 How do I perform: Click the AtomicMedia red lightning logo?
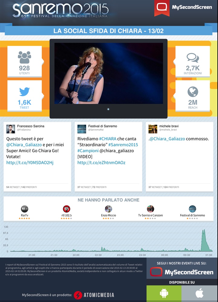[x=78, y=295]
